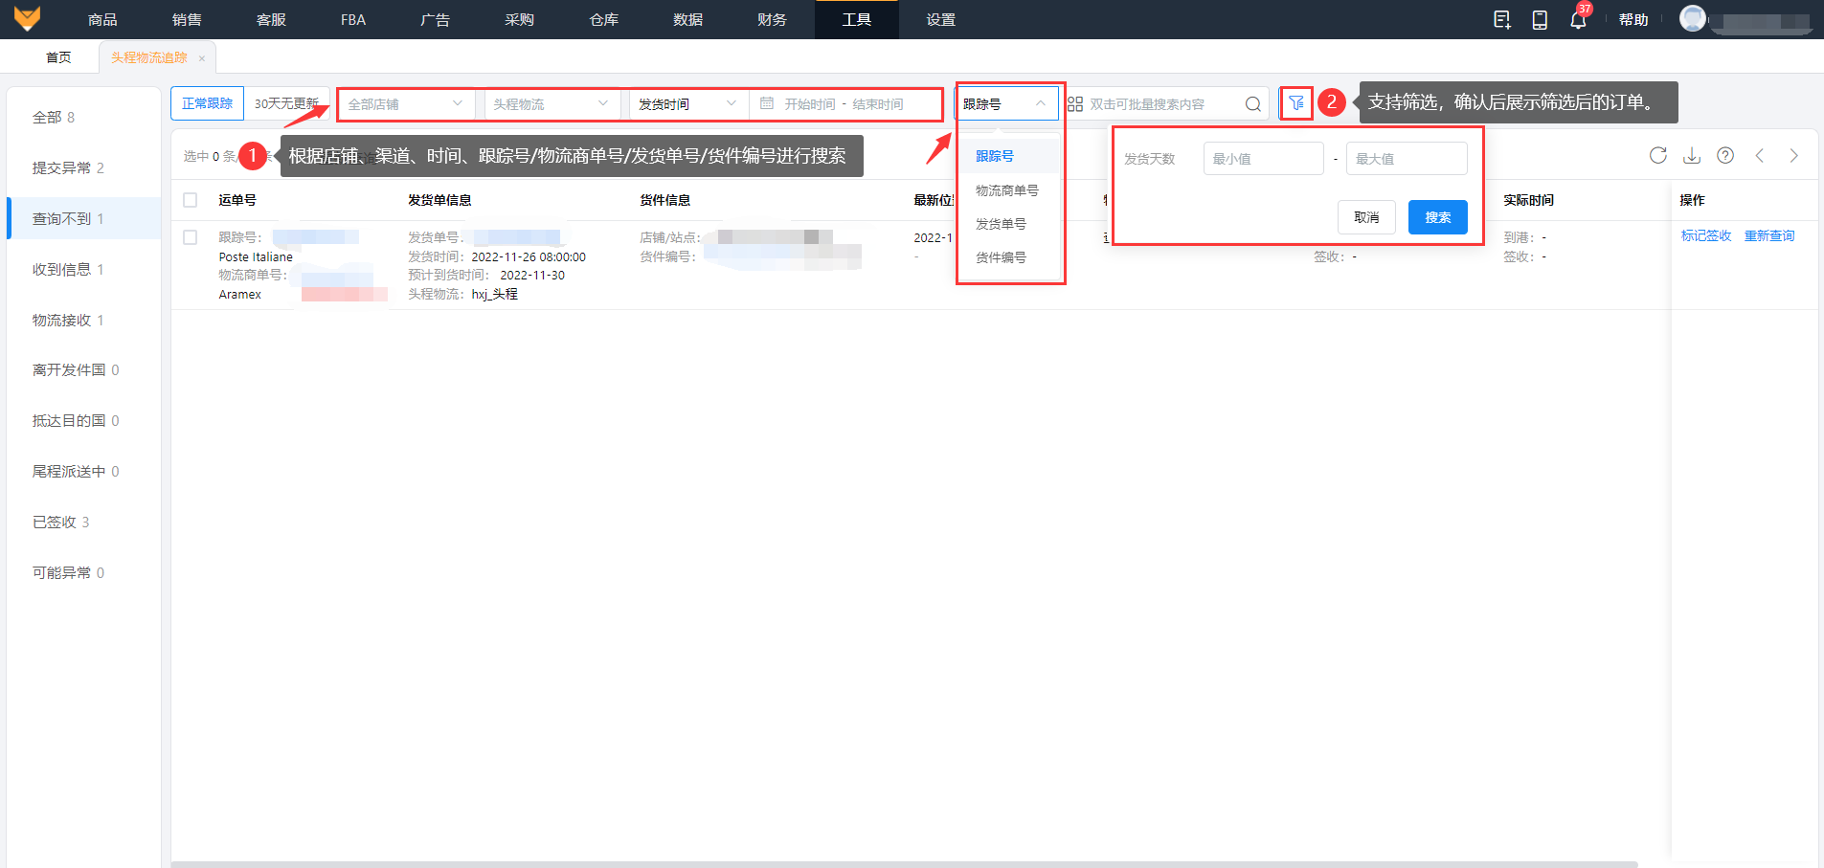This screenshot has width=1824, height=868.
Task: Click the download export icon
Action: [1692, 155]
